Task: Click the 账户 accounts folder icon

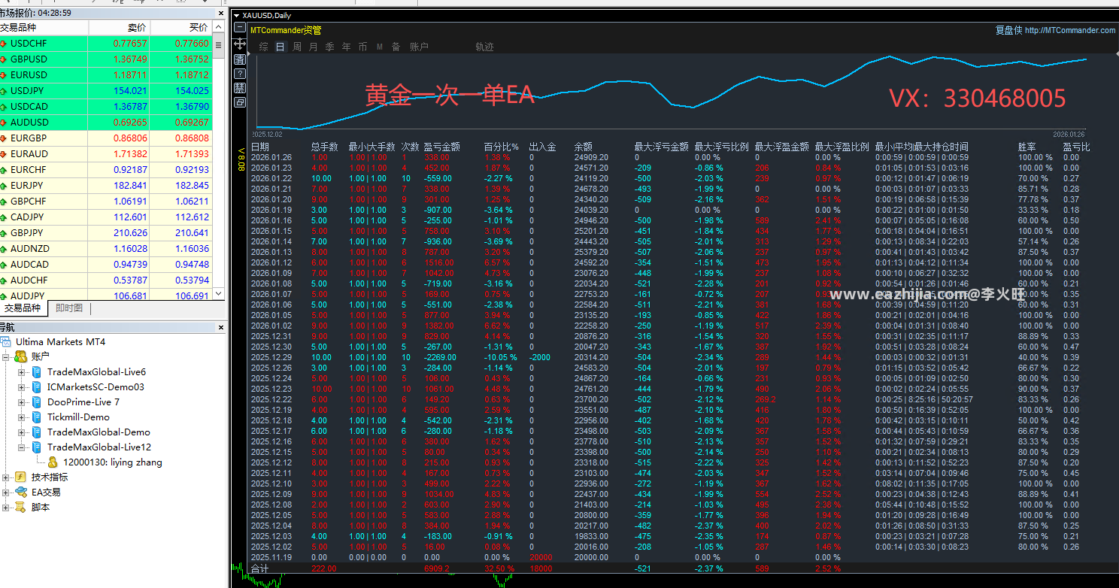Action: click(21, 356)
